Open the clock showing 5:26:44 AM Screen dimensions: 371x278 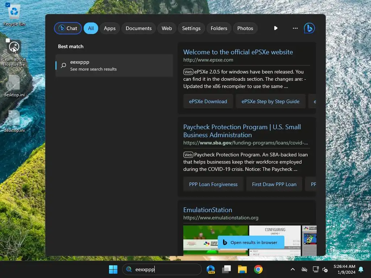click(x=344, y=269)
